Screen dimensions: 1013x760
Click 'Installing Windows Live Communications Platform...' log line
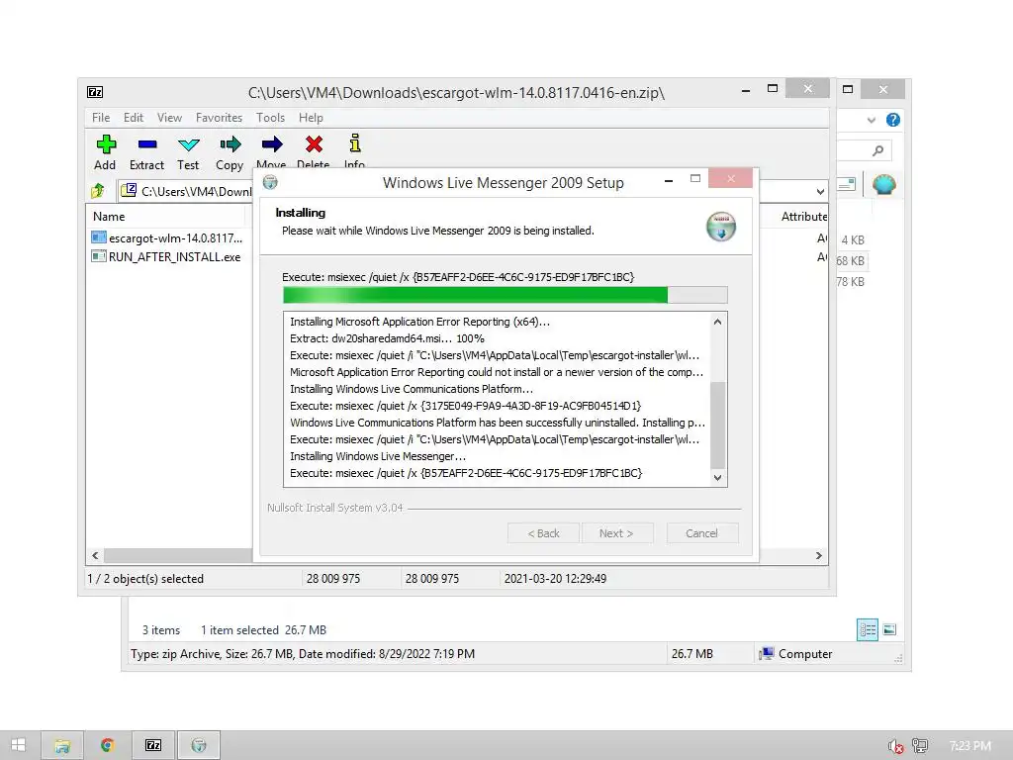pos(412,389)
